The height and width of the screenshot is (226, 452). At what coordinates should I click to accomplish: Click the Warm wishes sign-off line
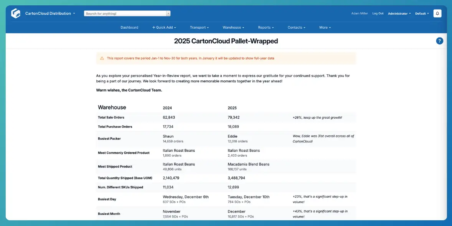click(x=129, y=90)
